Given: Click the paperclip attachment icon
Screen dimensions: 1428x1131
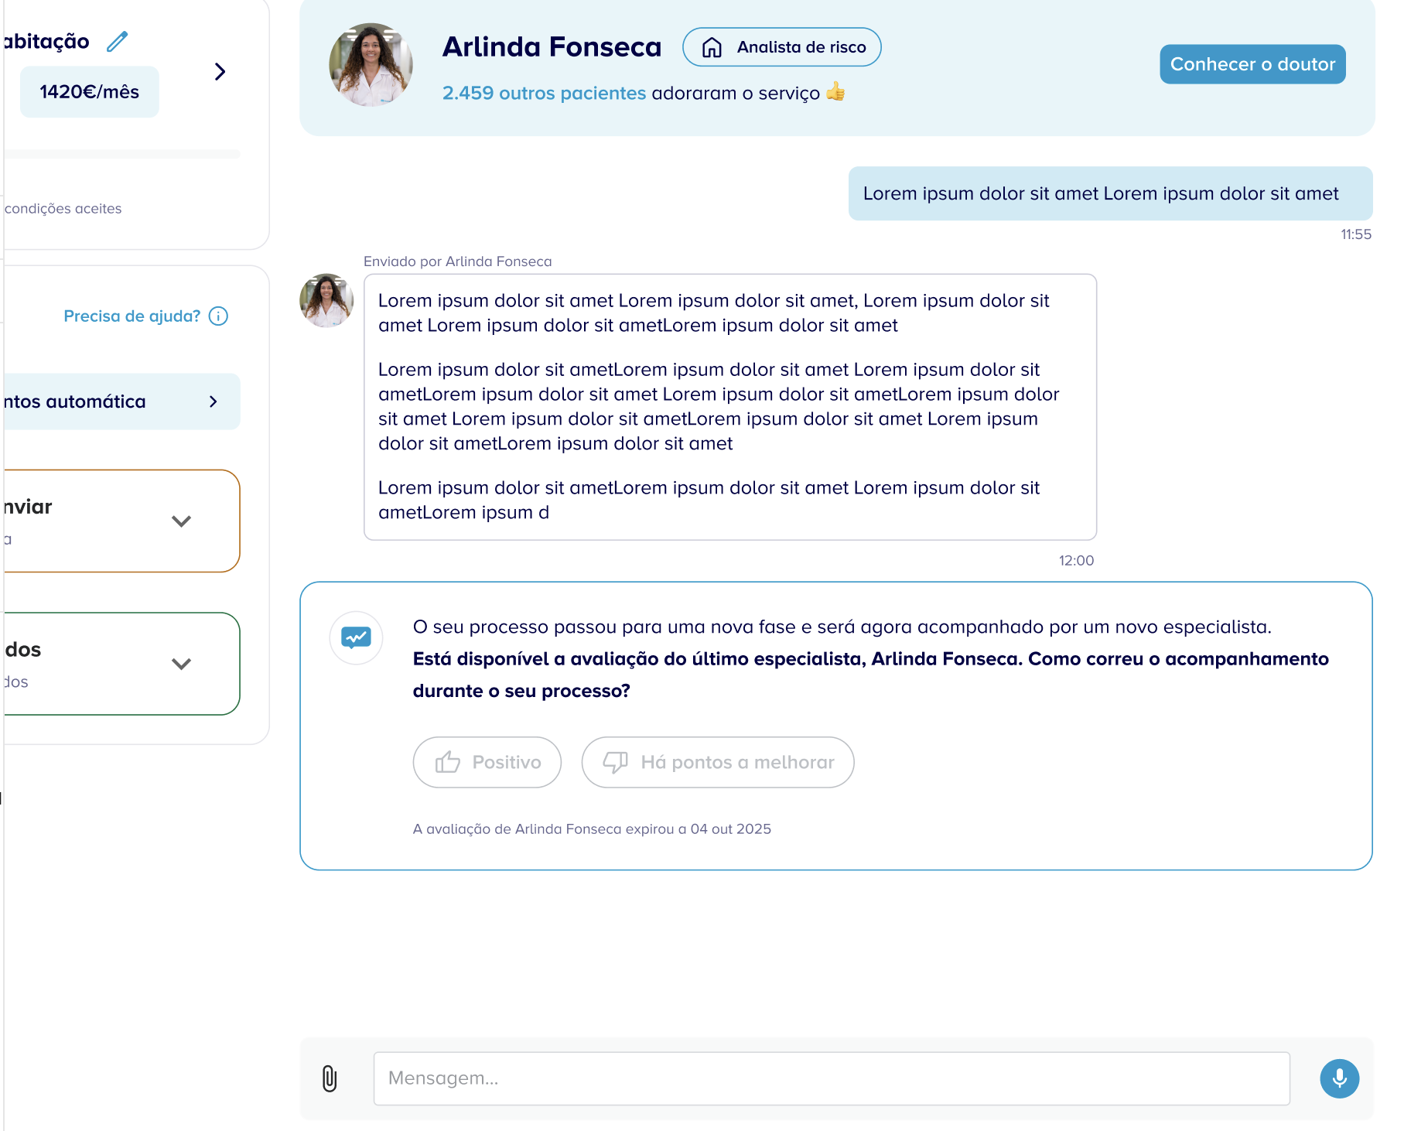Looking at the screenshot, I should coord(330,1078).
